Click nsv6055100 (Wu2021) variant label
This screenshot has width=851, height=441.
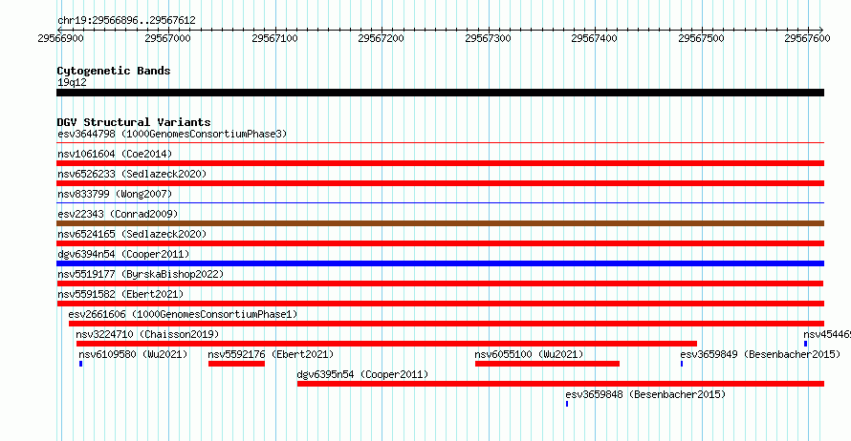pos(529,354)
